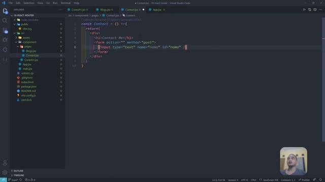Click the Codeium Explain code lens link
325x182 pixels.
113,20
